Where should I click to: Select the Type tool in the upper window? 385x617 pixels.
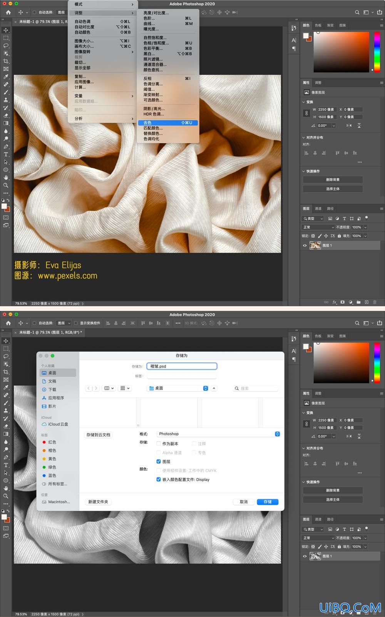[x=6, y=154]
